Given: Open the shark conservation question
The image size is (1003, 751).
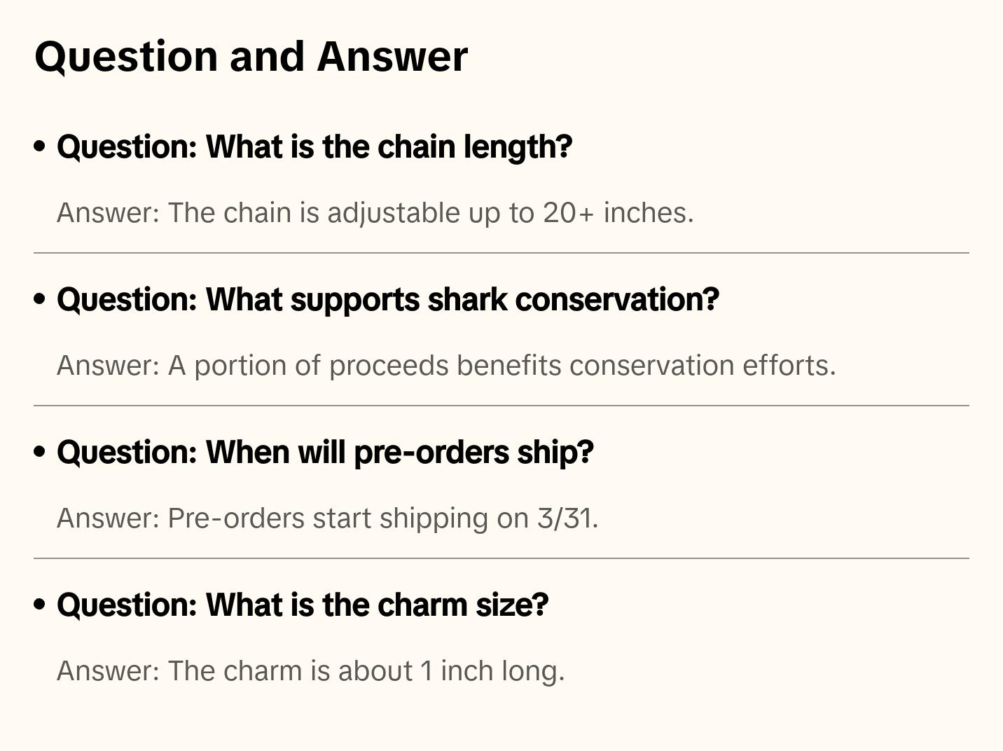Looking at the screenshot, I should coord(387,300).
